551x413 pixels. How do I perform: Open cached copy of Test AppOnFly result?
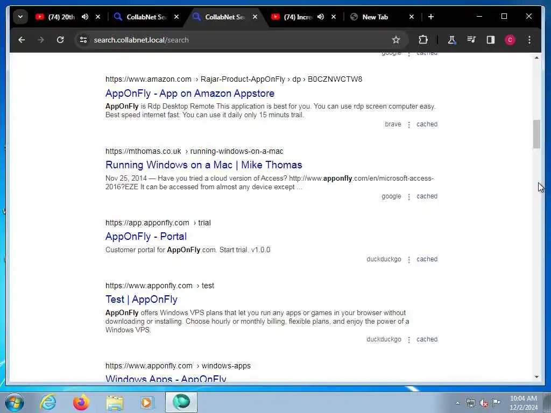(427, 339)
